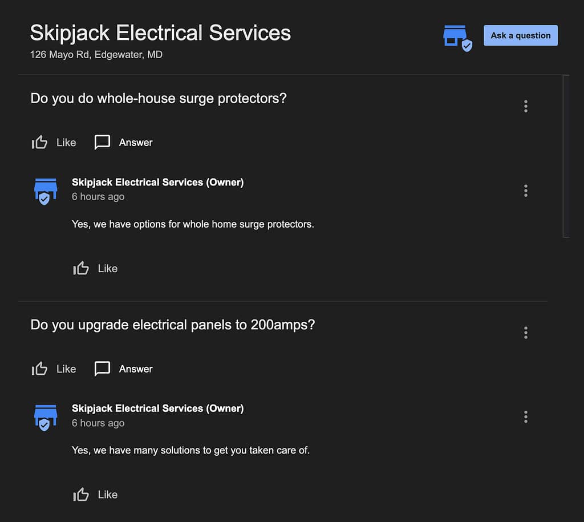This screenshot has width=584, height=522.
Task: Click the verified storefront icon in header
Action: [457, 38]
